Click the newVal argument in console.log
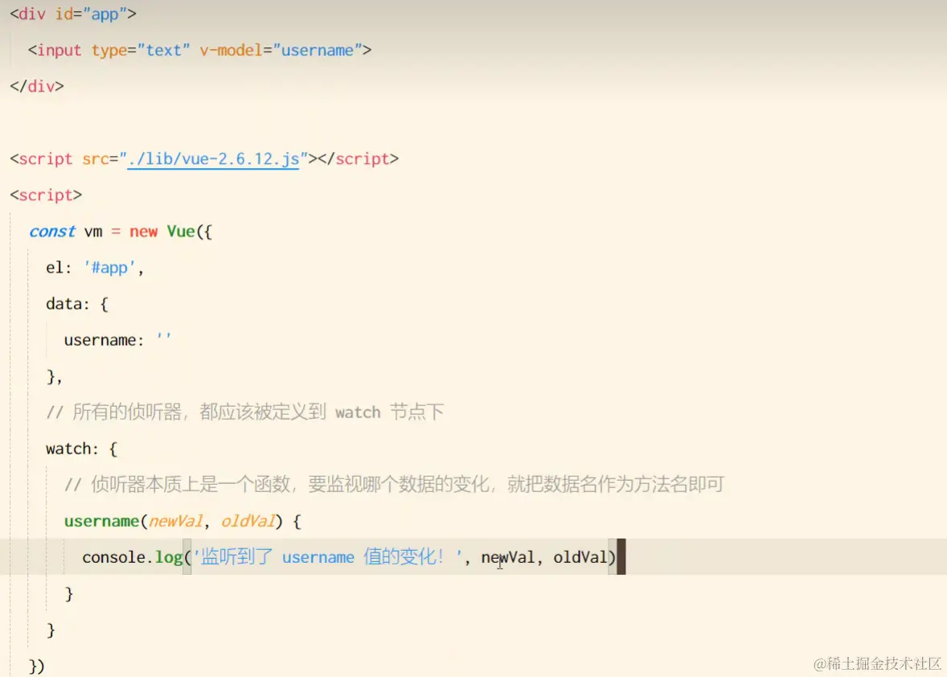Image resolution: width=947 pixels, height=677 pixels. [508, 557]
